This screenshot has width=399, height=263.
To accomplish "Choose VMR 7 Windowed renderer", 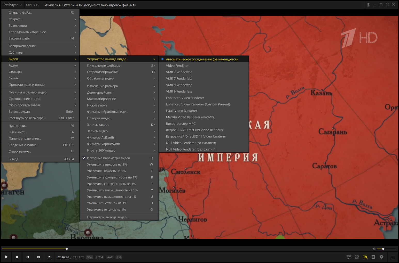I will (204, 72).
